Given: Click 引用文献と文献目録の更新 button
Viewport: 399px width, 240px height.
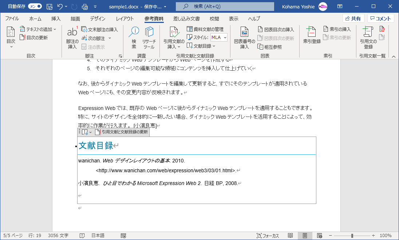Looking at the screenshot, I should point(121,132).
